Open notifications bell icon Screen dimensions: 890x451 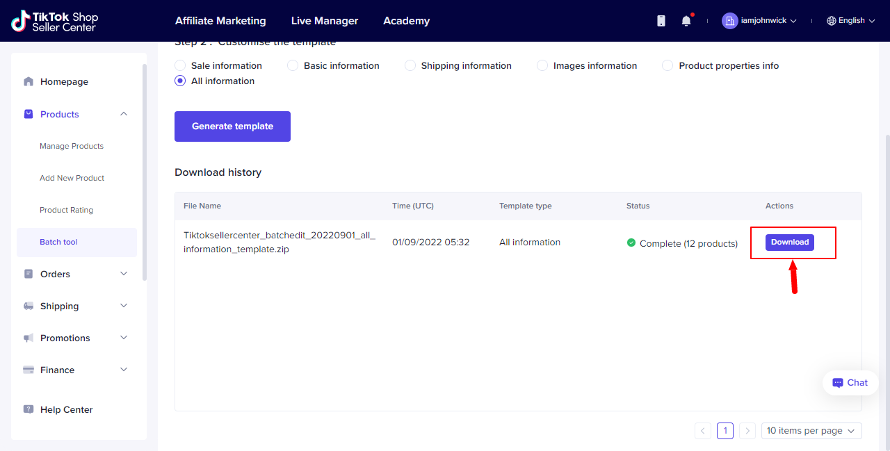tap(686, 21)
